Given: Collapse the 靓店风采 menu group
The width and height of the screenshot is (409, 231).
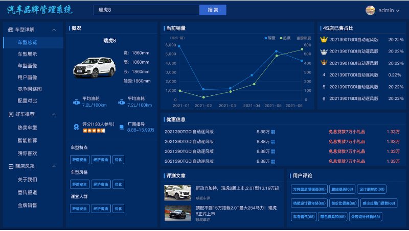Looking at the screenshot, I should 54,166.
